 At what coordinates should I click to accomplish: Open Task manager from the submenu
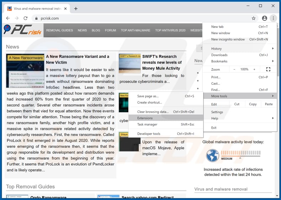point(147,124)
